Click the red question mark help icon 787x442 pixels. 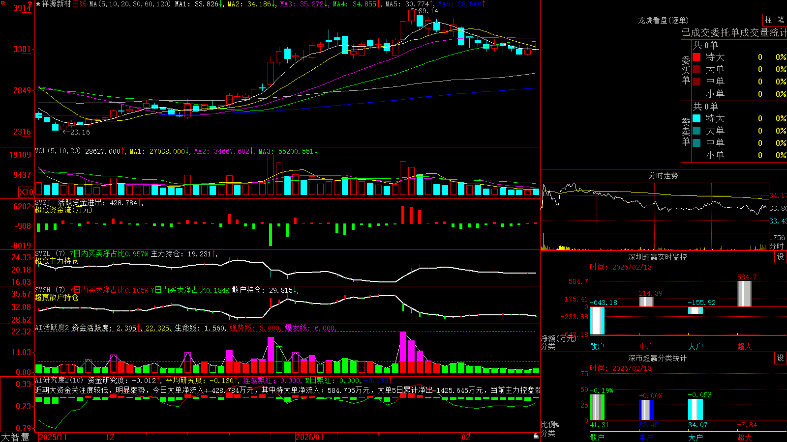(30, 4)
